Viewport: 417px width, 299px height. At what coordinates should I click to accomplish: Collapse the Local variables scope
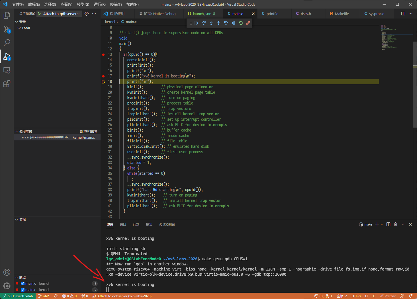[19, 28]
